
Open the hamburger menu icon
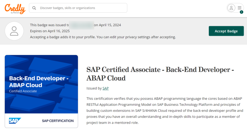point(240,8)
